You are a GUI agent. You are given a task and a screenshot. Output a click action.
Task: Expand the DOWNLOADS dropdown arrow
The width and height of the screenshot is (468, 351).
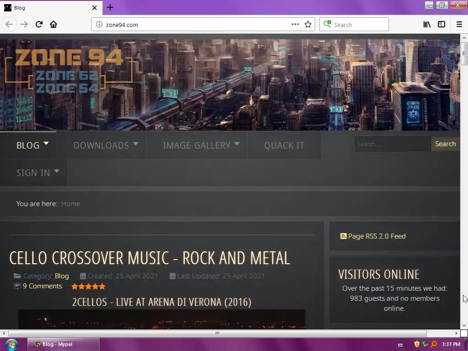click(136, 144)
